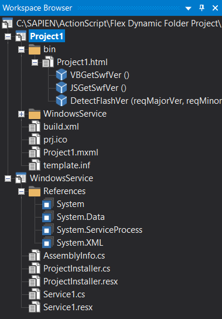Toggle the Workspace Browser auto-hide pin
The width and height of the screenshot is (222, 319).
(201, 8)
